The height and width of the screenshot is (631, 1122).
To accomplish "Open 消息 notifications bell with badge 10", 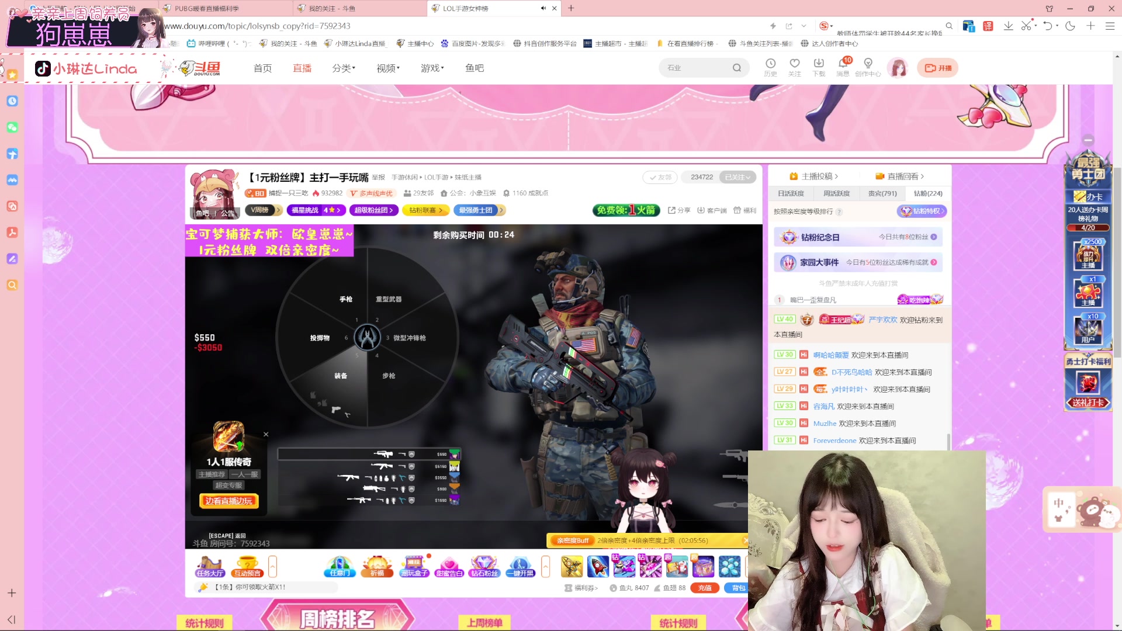I will (843, 67).
